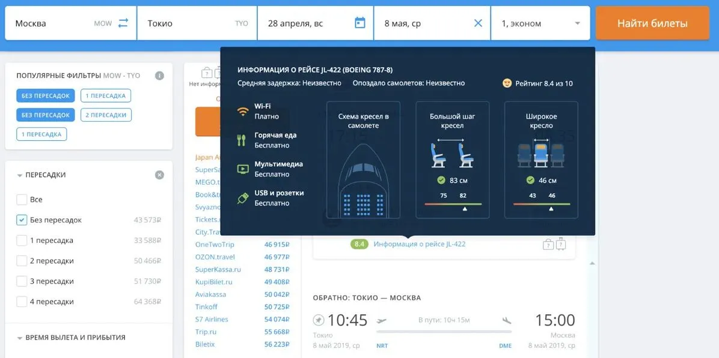Click the info icon beside popular filters
719x358 pixels.
[159, 76]
